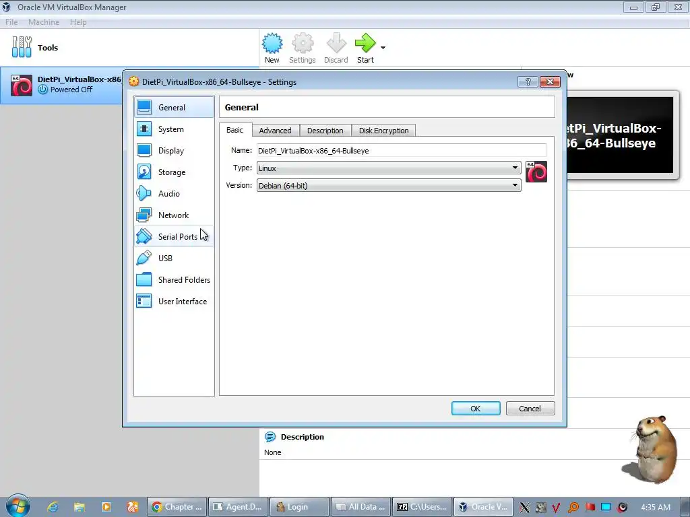The image size is (690, 517).
Task: Close the Settings dialog with red X
Action: (x=550, y=81)
